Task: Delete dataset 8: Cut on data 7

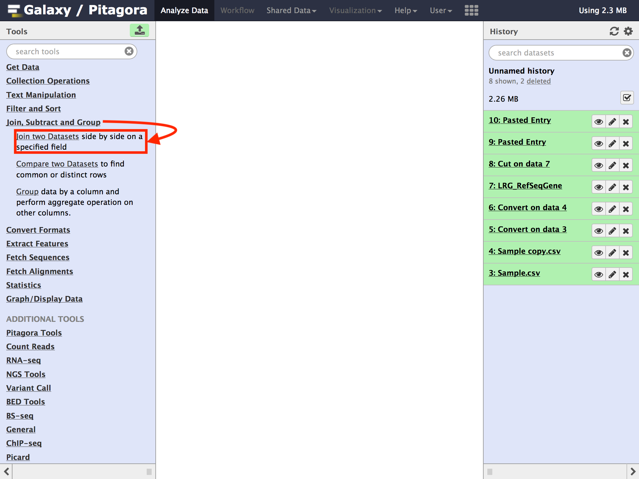Action: click(x=626, y=165)
